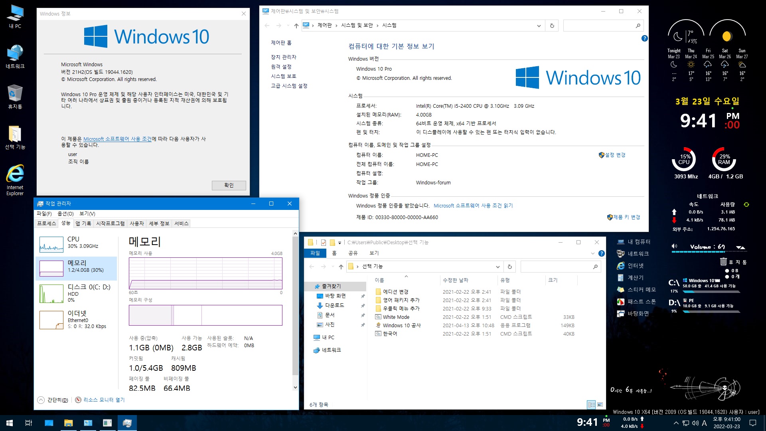Screen dimensions: 766x431
Task: Click 확인 button in Windows 정보 dialog
Action: [x=229, y=185]
